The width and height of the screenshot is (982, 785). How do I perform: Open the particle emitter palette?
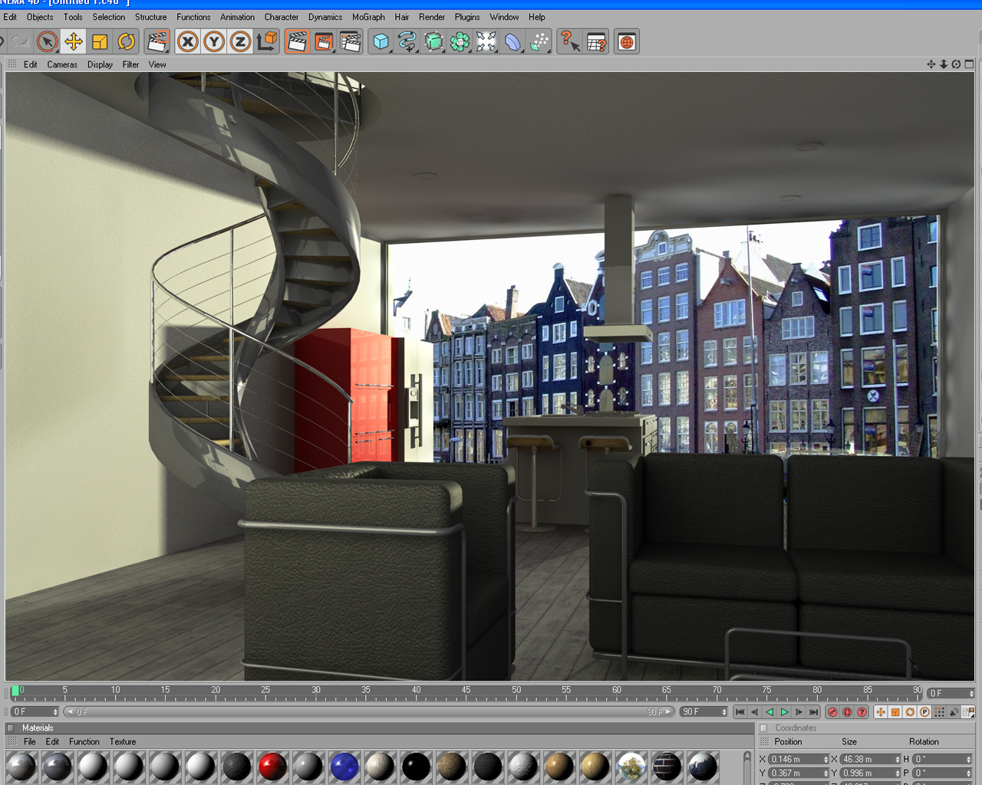click(x=539, y=41)
